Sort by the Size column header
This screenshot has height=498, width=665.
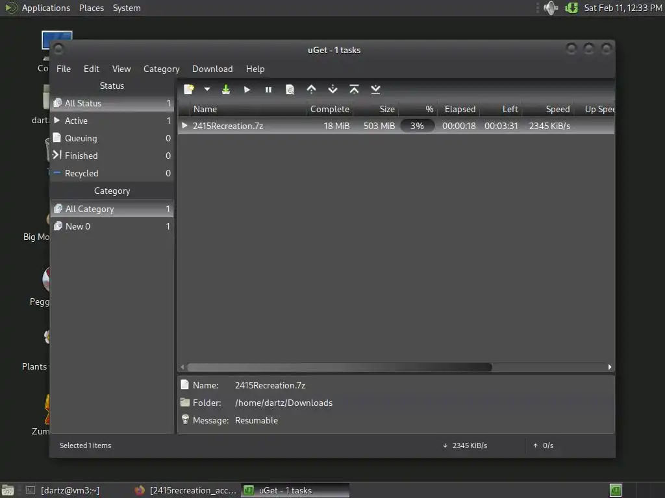pos(376,109)
